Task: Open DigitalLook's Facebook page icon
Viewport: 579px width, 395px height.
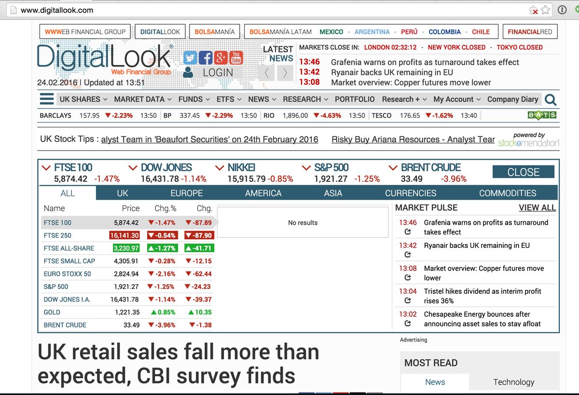Action: pyautogui.click(x=206, y=58)
